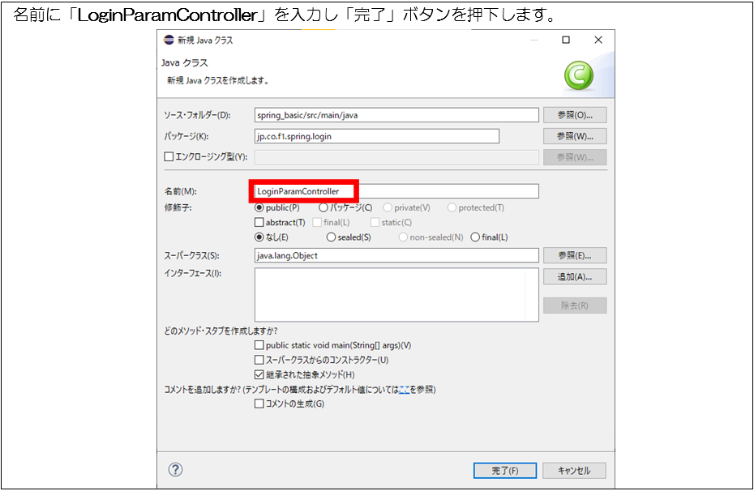The image size is (754, 491).
Task: Click the 名前 input field
Action: pos(395,191)
